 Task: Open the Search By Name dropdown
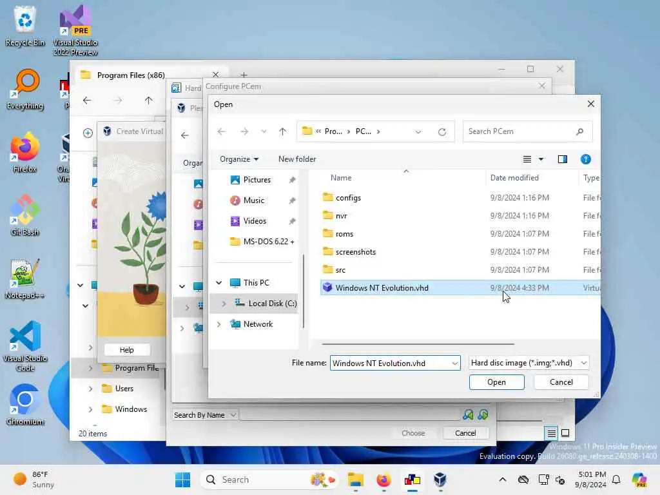coord(205,415)
